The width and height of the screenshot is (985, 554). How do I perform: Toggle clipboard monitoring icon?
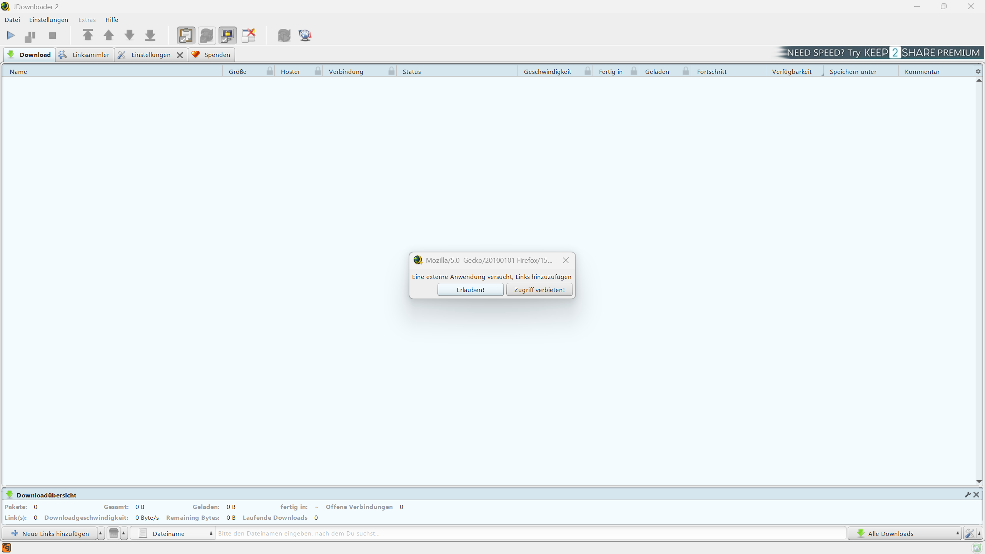[186, 35]
